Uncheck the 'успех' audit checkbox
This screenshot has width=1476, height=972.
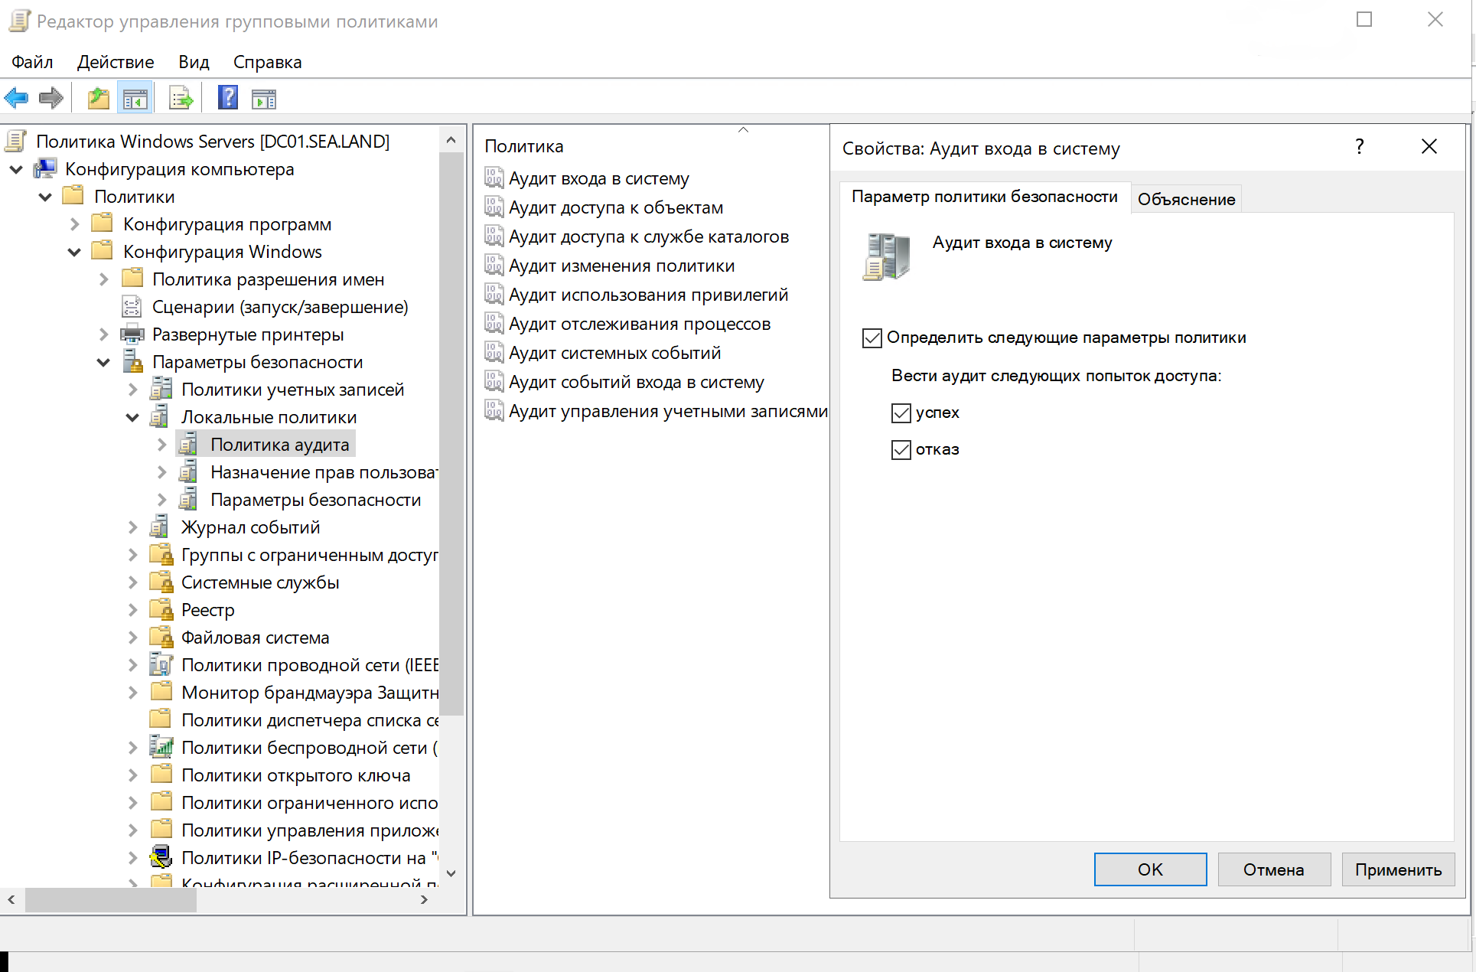coord(901,413)
